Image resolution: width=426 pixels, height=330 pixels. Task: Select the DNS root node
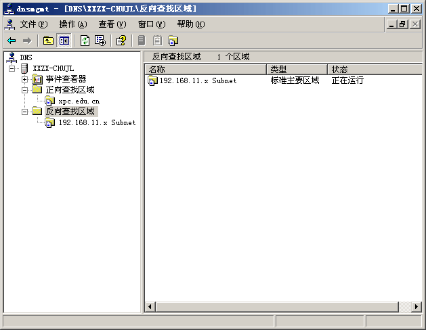point(26,57)
